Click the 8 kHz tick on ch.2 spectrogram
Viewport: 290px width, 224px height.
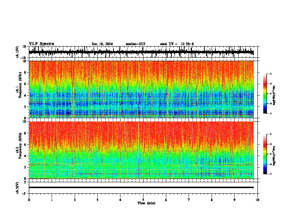[x=25, y=133]
